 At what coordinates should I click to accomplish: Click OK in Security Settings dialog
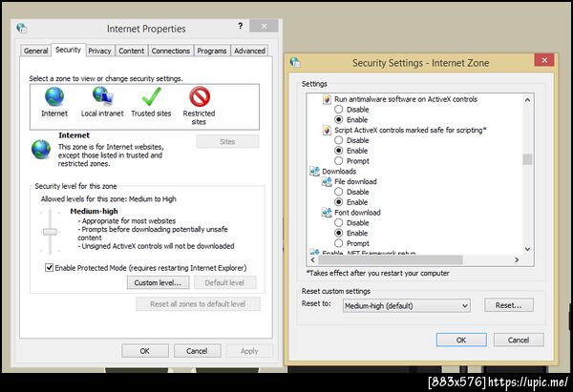[x=461, y=340]
